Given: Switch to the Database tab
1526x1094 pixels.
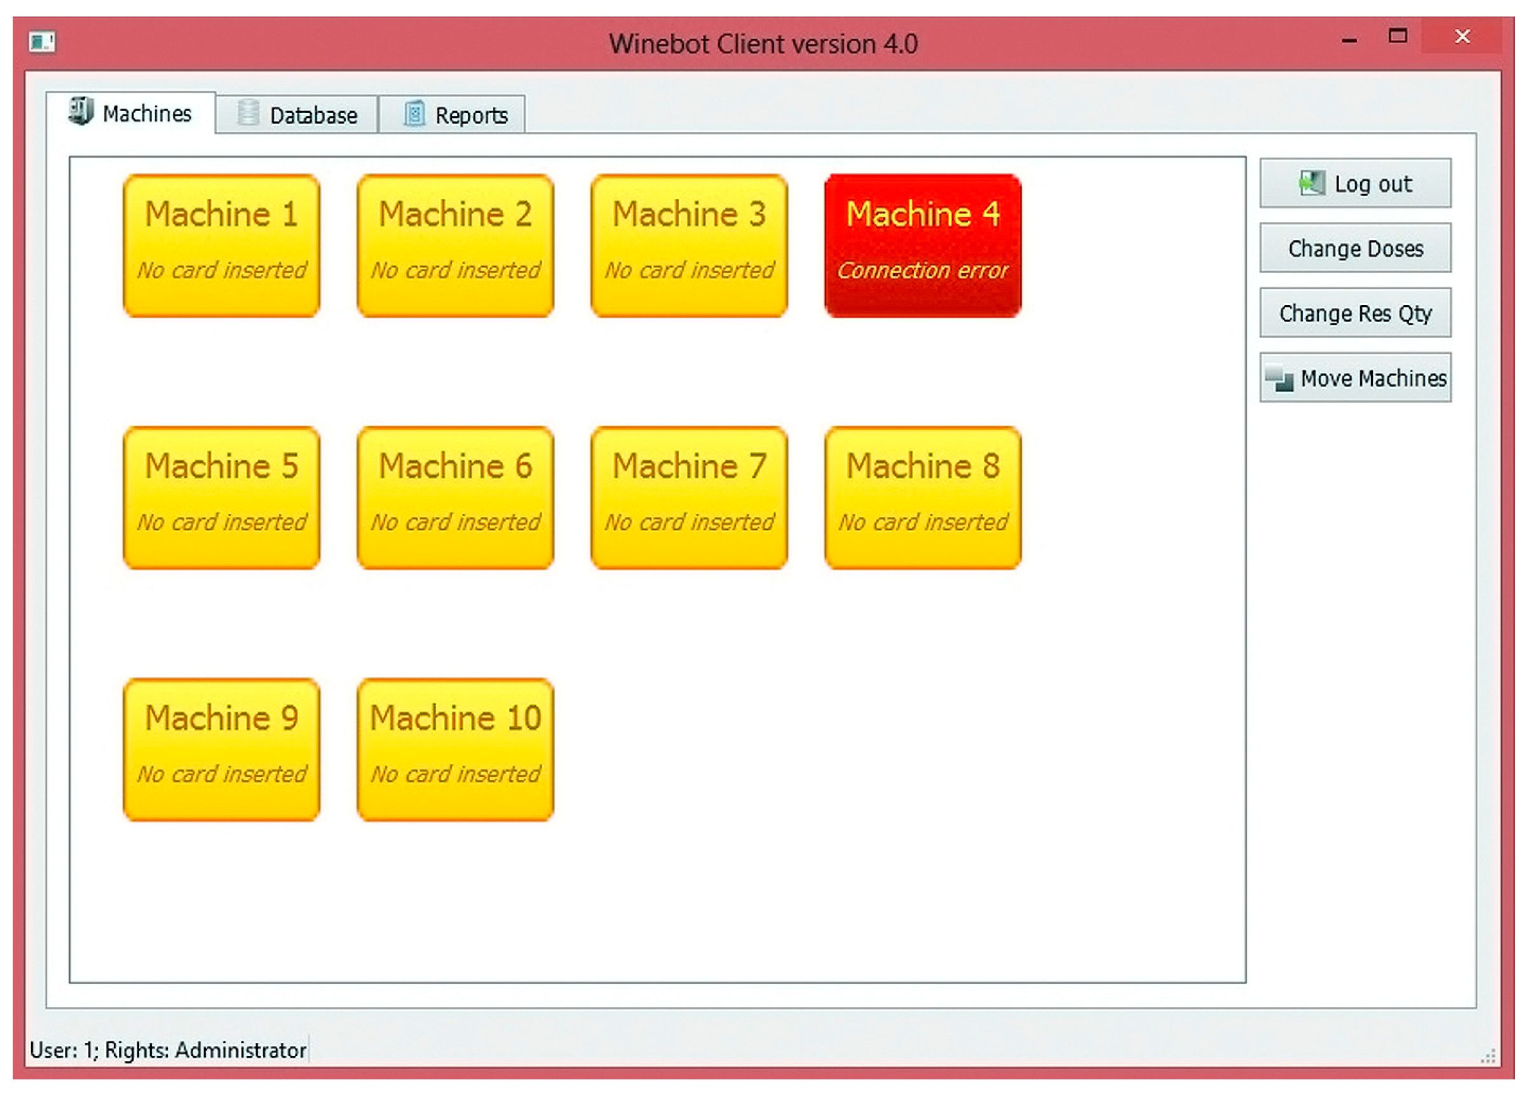Looking at the screenshot, I should coord(298,115).
